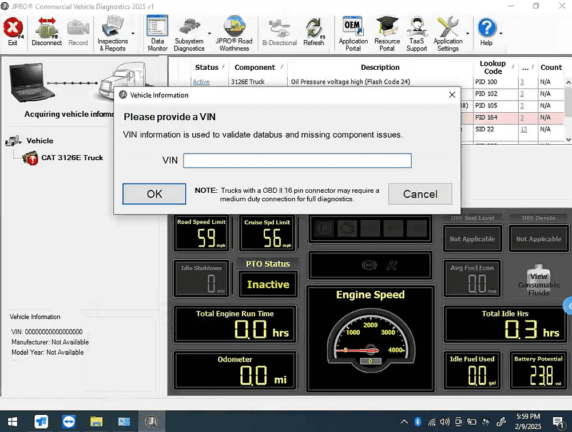Open the Windows Start menu
This screenshot has width=572, height=432.
(13, 422)
